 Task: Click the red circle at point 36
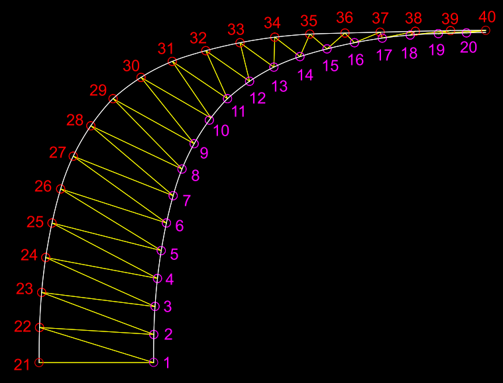point(345,32)
